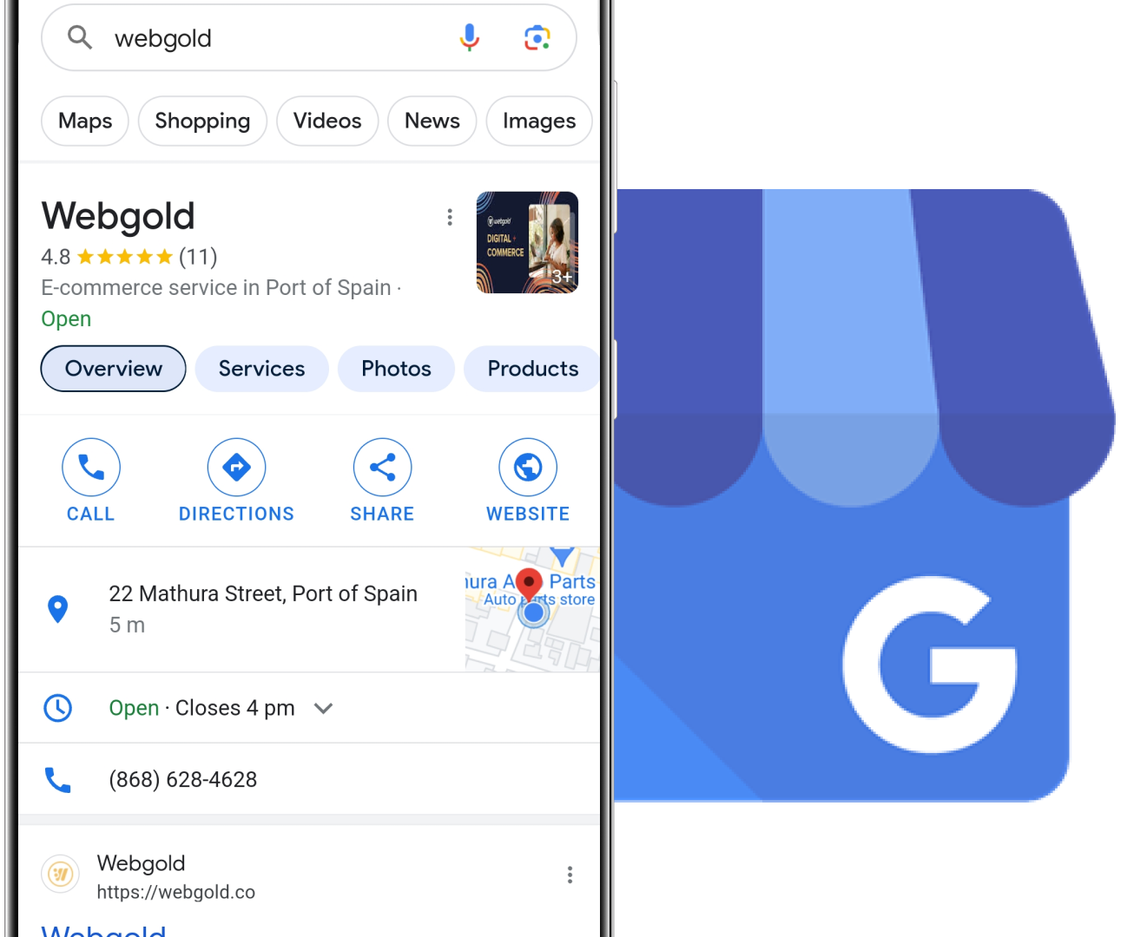Click the search magnifier icon
Viewport: 1127px width, 937px height.
click(80, 37)
